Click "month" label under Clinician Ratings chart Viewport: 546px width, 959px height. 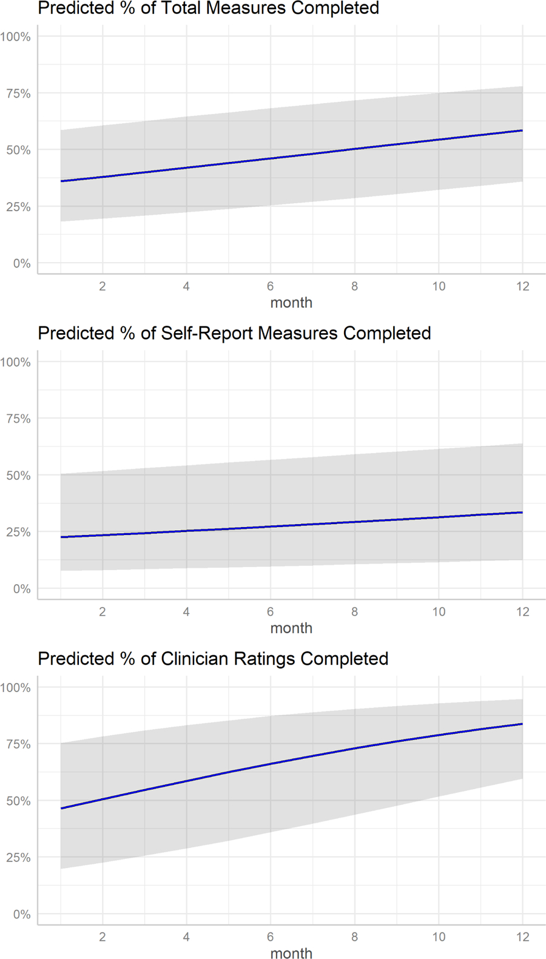(x=291, y=954)
